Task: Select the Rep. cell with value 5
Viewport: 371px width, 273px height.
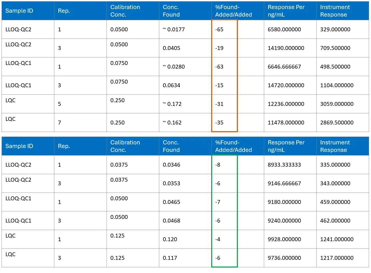Action: click(x=59, y=104)
